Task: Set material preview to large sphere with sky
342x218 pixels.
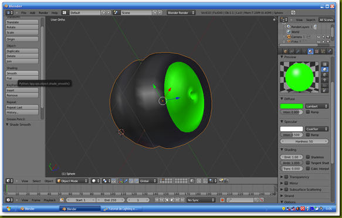Action: click(x=324, y=90)
